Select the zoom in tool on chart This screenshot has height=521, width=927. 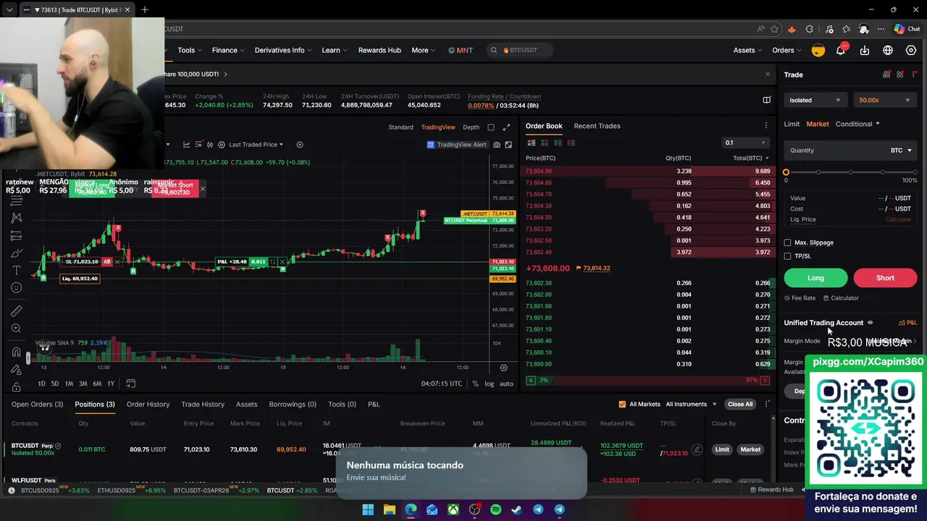click(x=16, y=329)
